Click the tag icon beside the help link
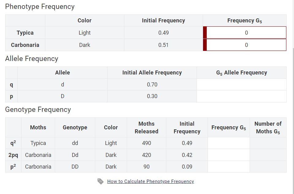This screenshot has height=194, width=294. click(100, 181)
